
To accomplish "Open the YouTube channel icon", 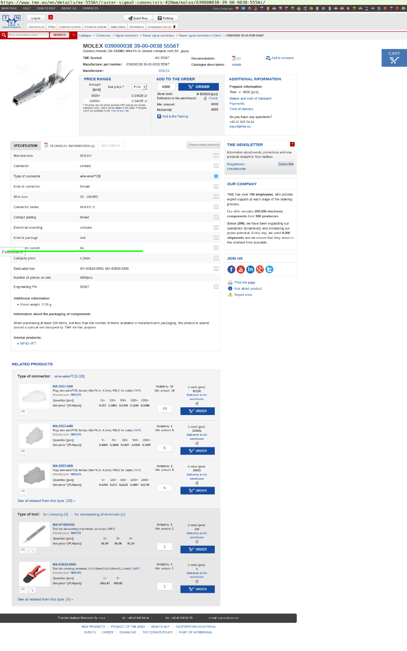I will click(x=241, y=269).
